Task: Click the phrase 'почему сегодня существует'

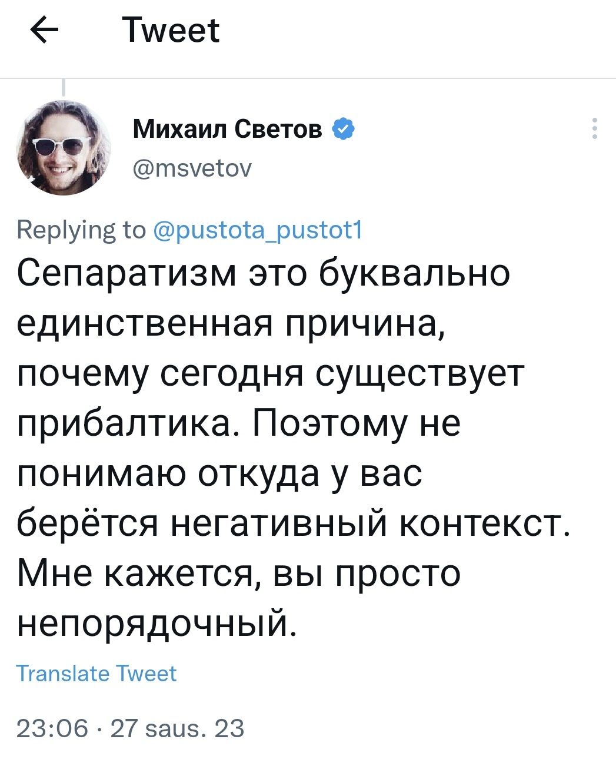Action: click(x=269, y=373)
